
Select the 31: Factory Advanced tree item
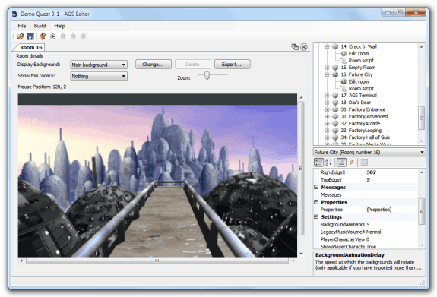coord(364,117)
